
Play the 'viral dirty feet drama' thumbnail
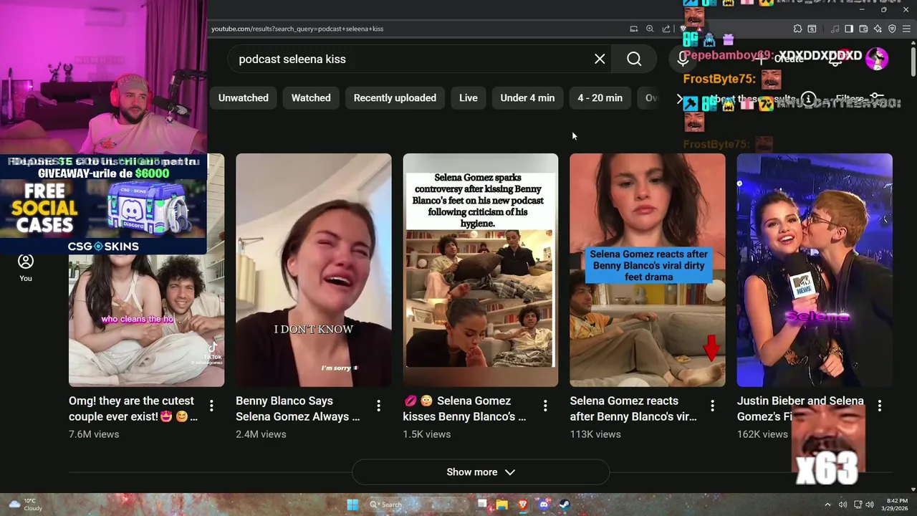point(648,270)
